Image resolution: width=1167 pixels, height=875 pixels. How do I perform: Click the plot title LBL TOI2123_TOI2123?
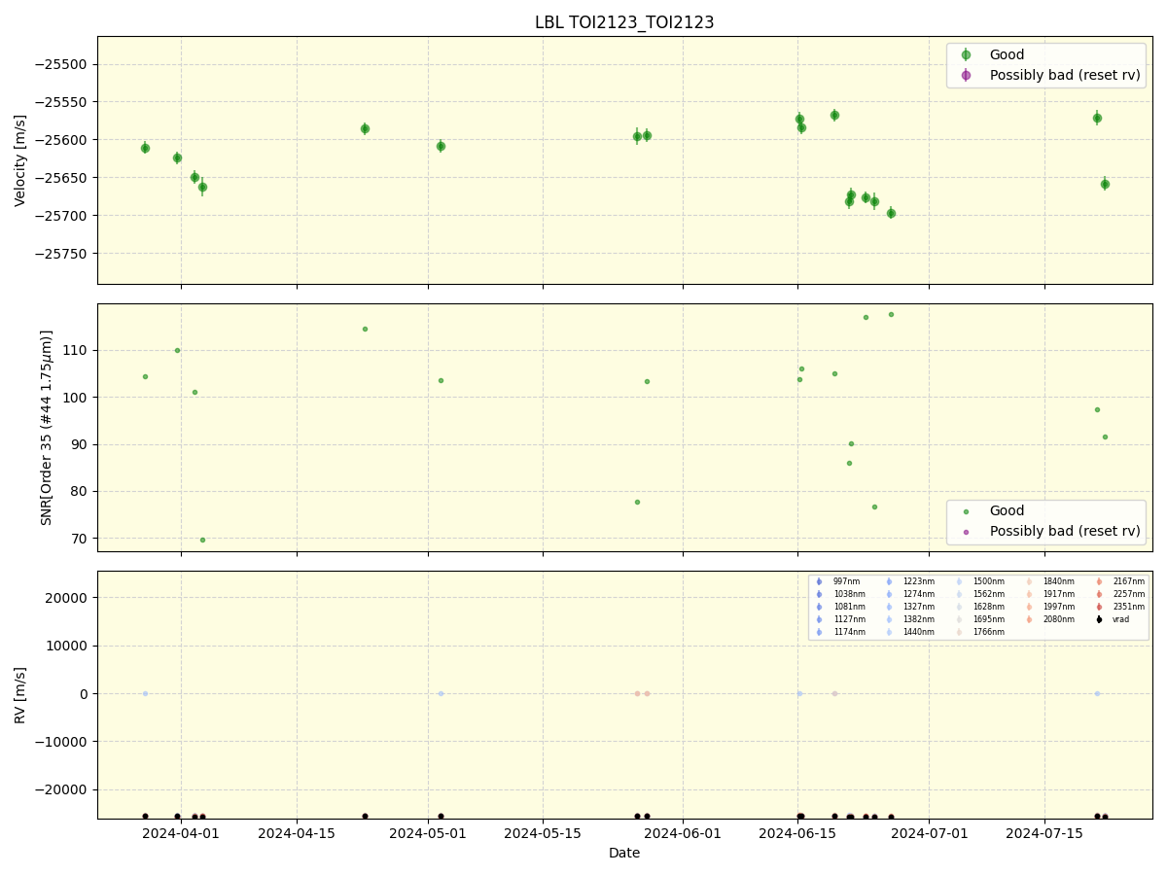pyautogui.click(x=623, y=21)
